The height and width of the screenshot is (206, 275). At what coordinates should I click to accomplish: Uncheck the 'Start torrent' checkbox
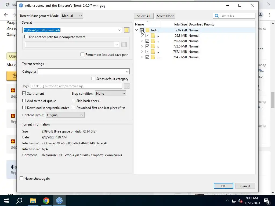tap(24, 93)
